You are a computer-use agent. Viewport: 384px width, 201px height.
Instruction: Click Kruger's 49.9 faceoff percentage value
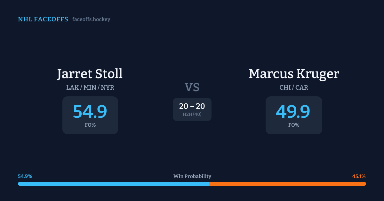[293, 112]
